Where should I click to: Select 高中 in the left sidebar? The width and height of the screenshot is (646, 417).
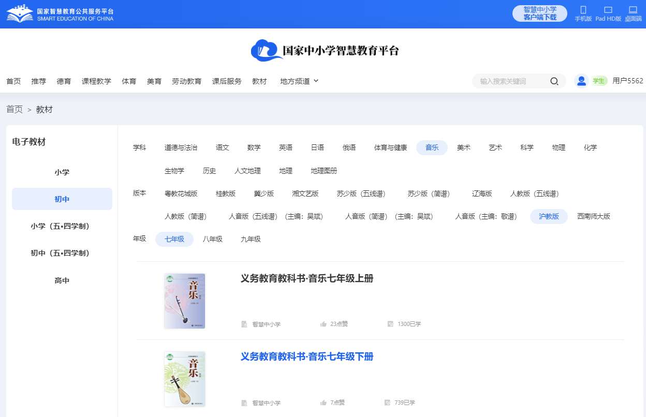tap(62, 280)
